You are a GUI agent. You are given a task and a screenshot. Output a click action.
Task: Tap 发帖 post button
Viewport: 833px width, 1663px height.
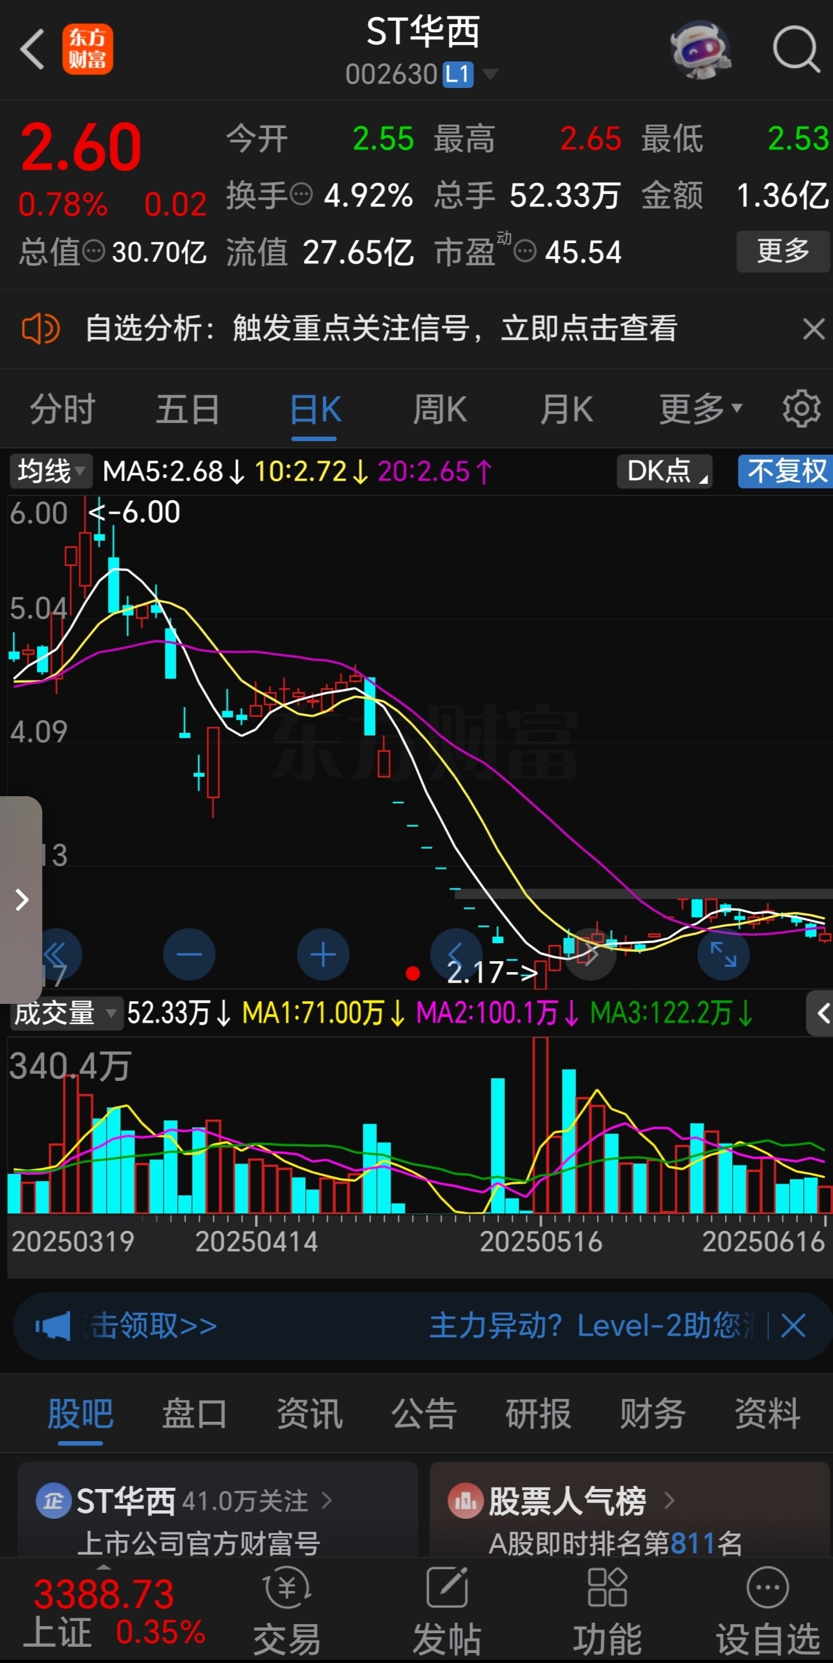click(x=447, y=1611)
